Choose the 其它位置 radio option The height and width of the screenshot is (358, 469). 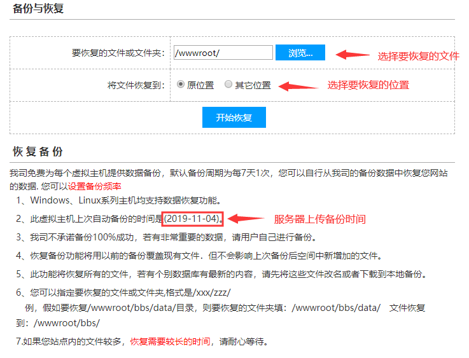pyautogui.click(x=228, y=84)
